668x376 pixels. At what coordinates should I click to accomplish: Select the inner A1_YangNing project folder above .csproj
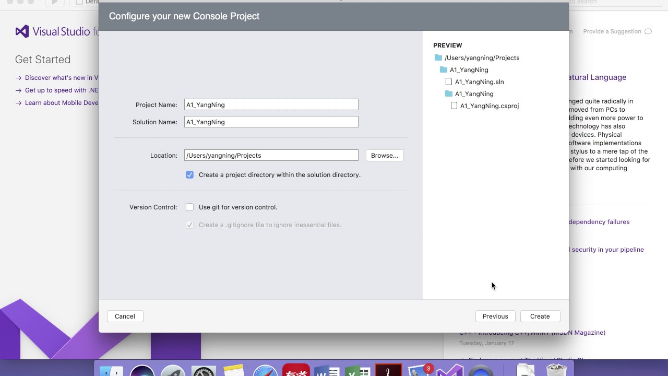pos(474,94)
